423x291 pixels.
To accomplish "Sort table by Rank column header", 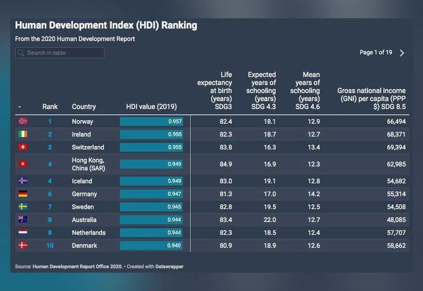I will 50,106.
